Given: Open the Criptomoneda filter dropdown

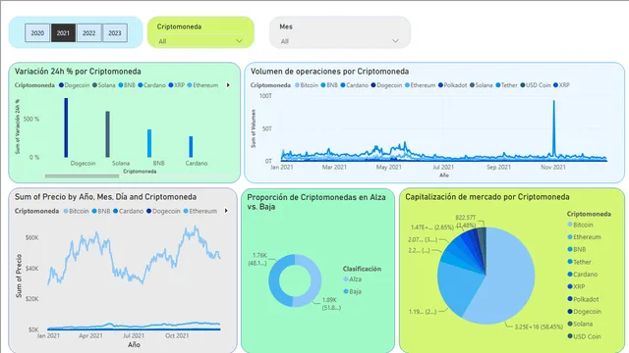Looking at the screenshot, I should [200, 41].
